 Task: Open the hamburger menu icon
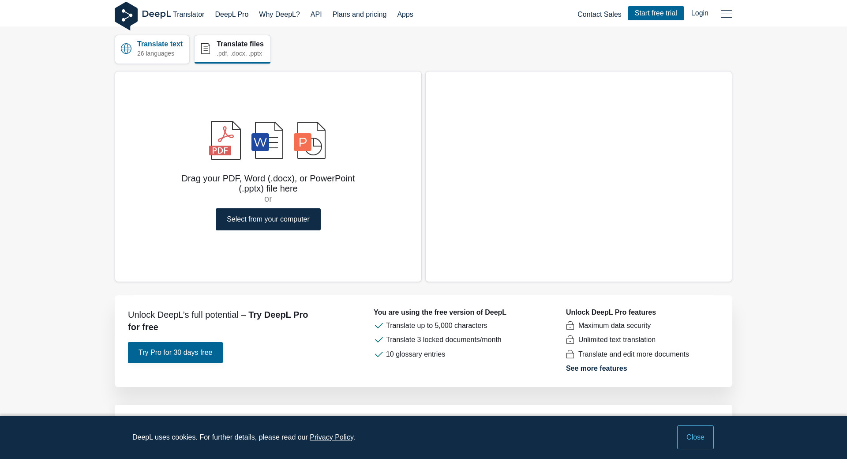[x=726, y=14]
